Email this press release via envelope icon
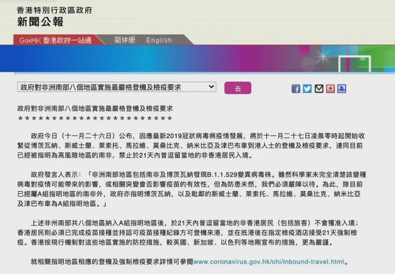The image size is (395, 274). click(318, 89)
